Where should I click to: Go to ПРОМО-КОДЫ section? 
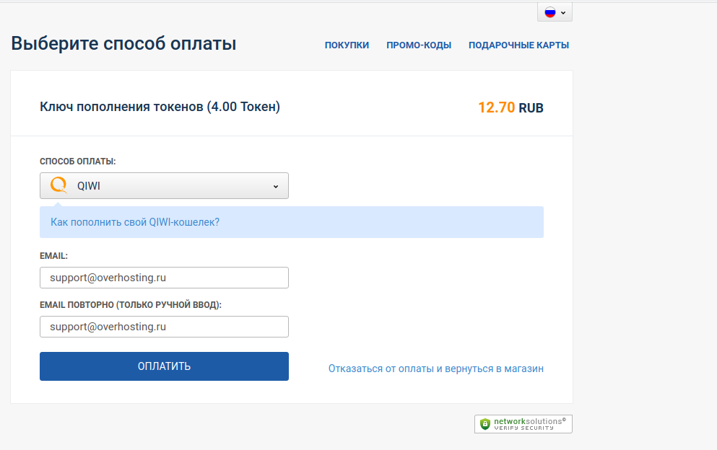coord(419,45)
